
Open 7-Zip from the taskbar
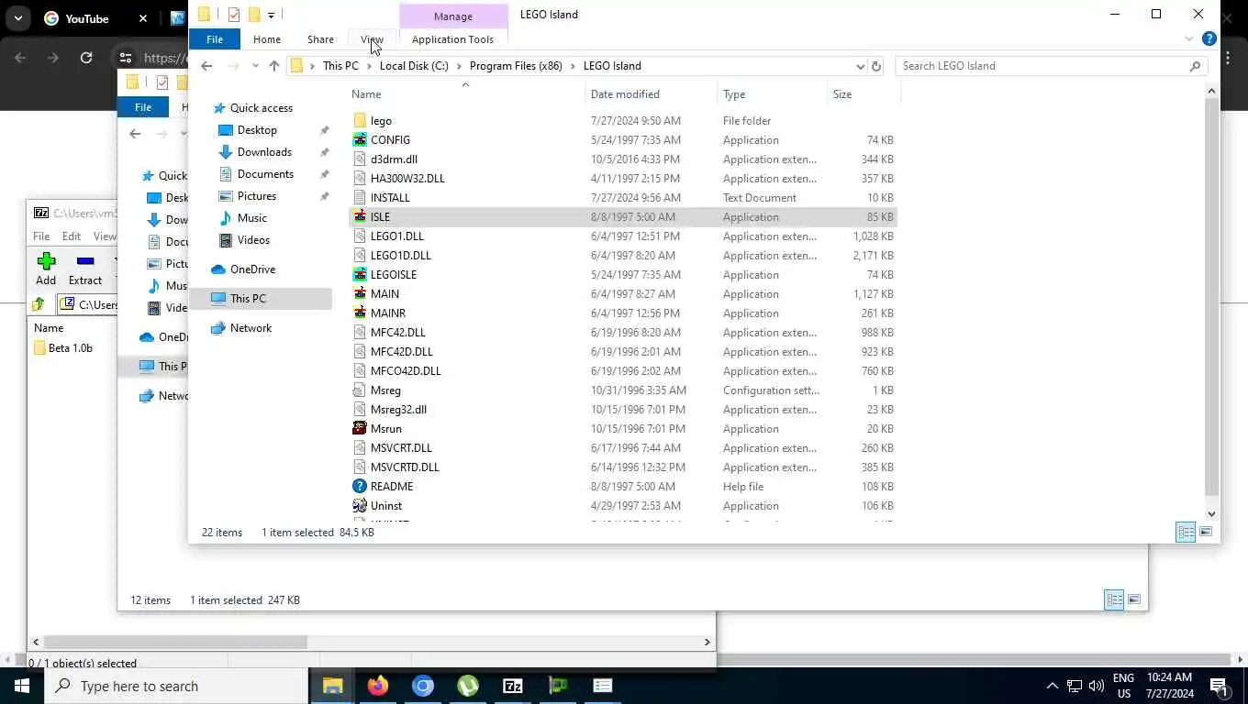point(513,686)
